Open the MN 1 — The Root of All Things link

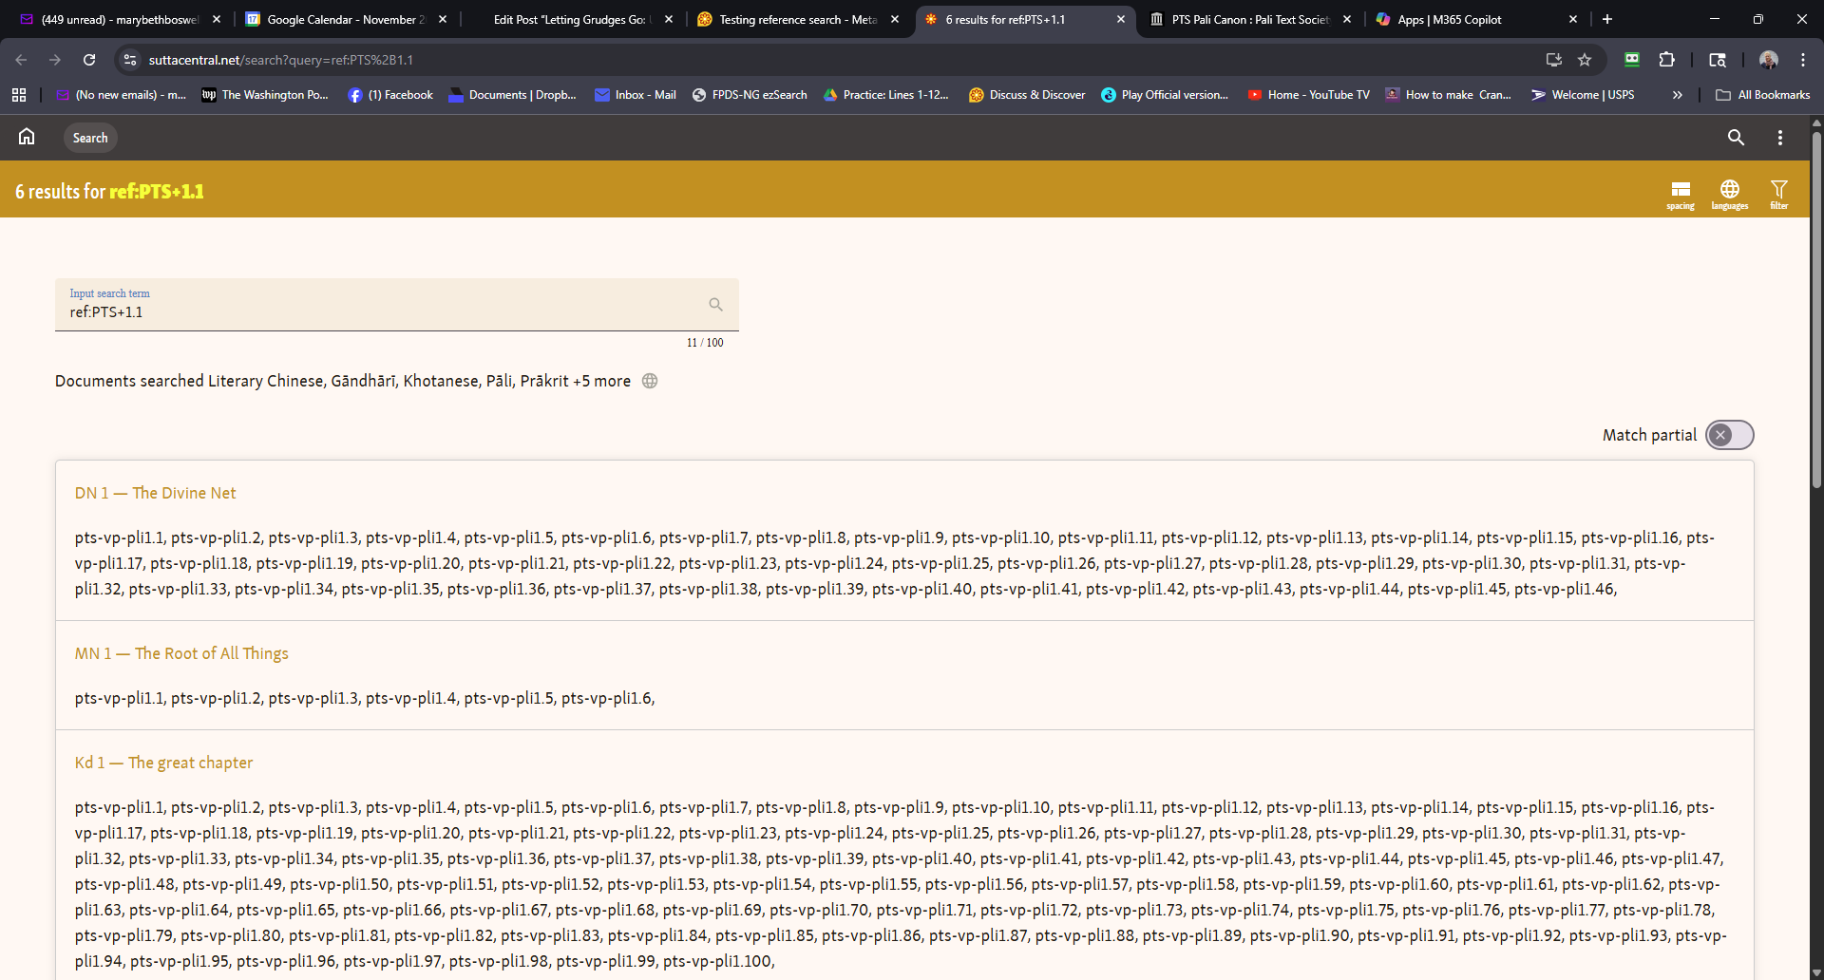tap(181, 653)
